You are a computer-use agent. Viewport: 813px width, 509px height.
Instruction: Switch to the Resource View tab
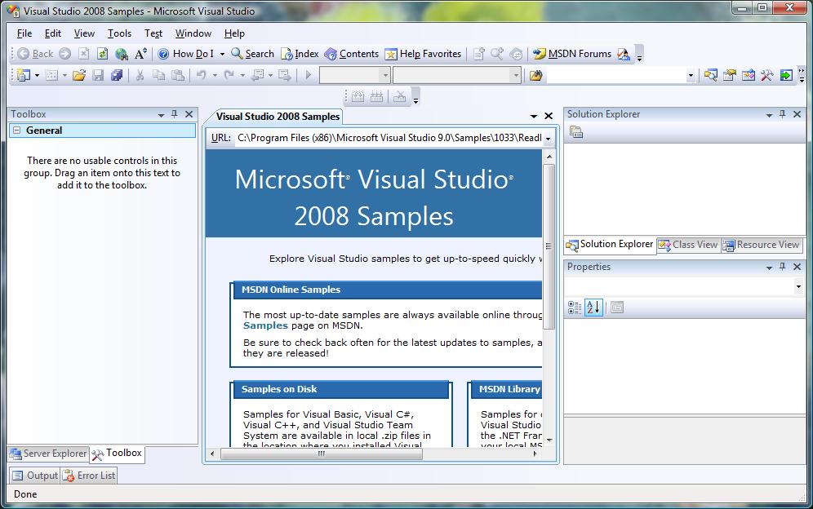[x=761, y=245]
